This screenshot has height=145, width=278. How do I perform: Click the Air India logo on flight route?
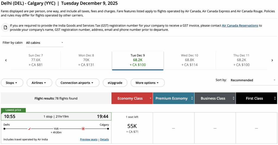pos(30,129)
